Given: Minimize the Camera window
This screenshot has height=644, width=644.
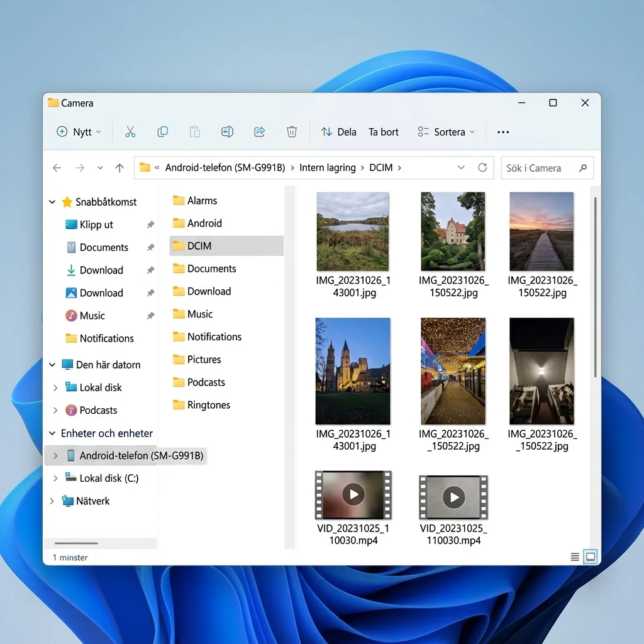Looking at the screenshot, I should pos(521,103).
